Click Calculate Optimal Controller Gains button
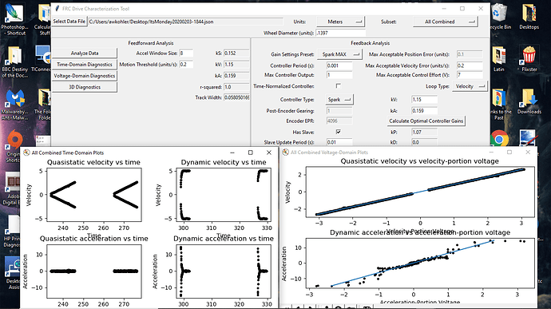 (x=426, y=121)
